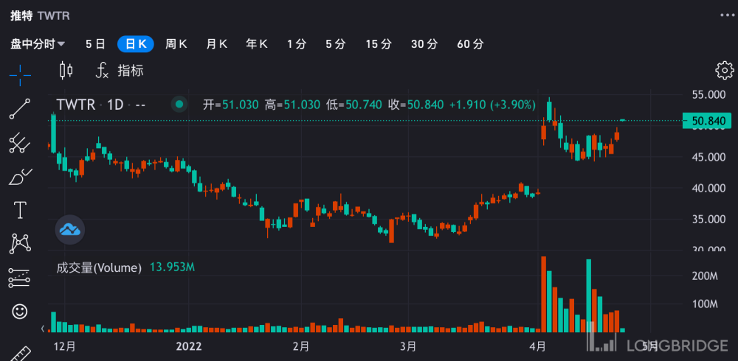Open the emoji icons tool
The height and width of the screenshot is (361, 738).
[20, 311]
